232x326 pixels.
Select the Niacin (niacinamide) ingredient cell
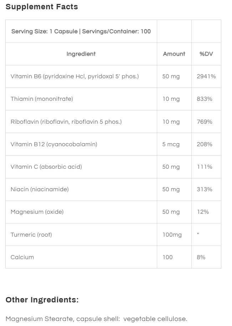tap(40, 189)
